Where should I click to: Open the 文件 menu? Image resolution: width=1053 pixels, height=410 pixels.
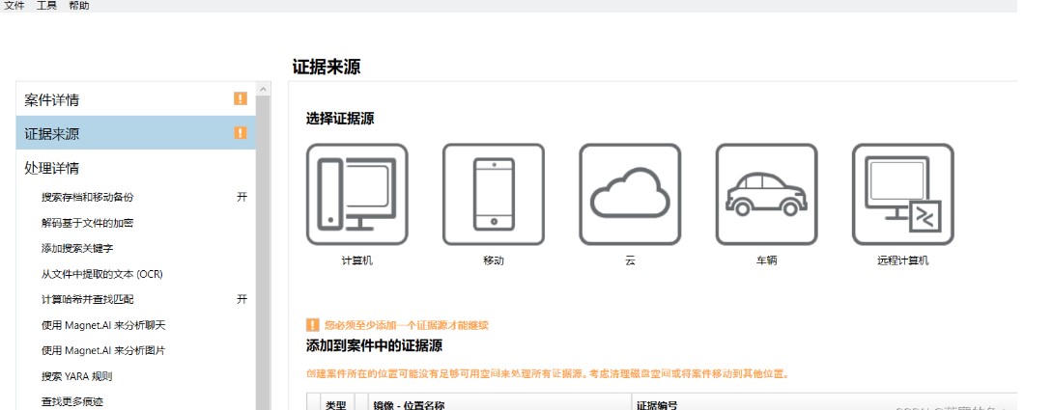tap(14, 6)
